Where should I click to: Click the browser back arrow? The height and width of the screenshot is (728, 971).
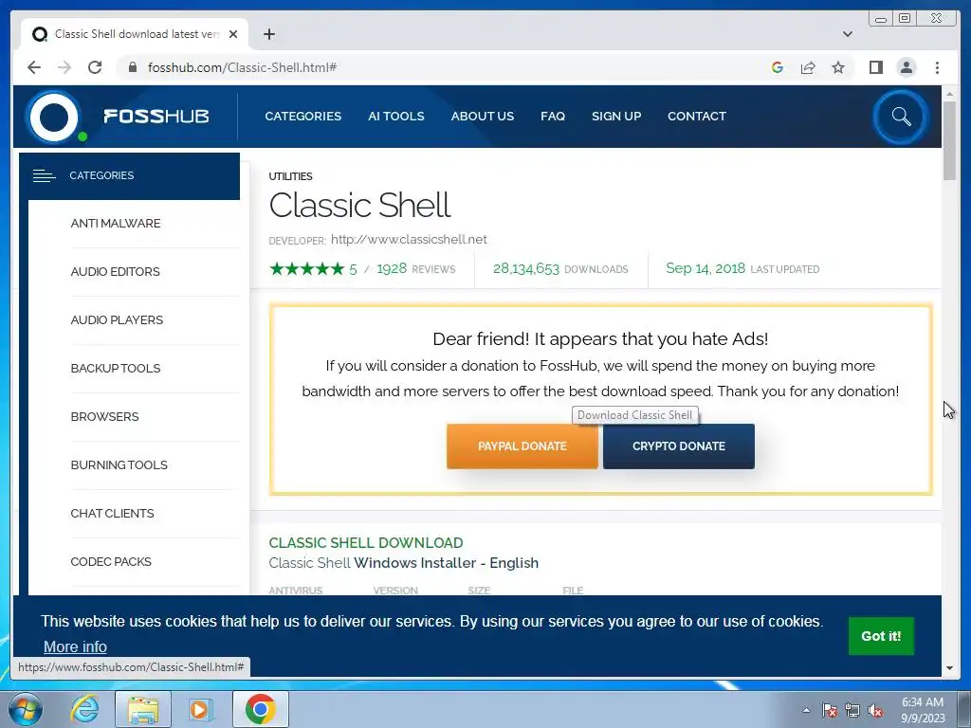tap(34, 67)
